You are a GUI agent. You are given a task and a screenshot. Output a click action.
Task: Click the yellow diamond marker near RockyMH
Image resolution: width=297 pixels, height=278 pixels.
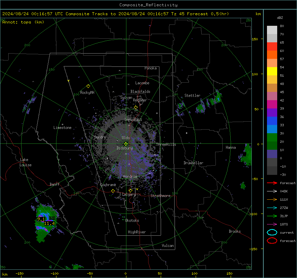pos(88,86)
